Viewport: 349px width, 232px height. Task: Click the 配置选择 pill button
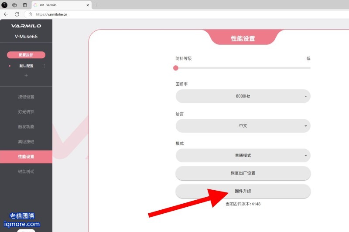[x=26, y=55]
